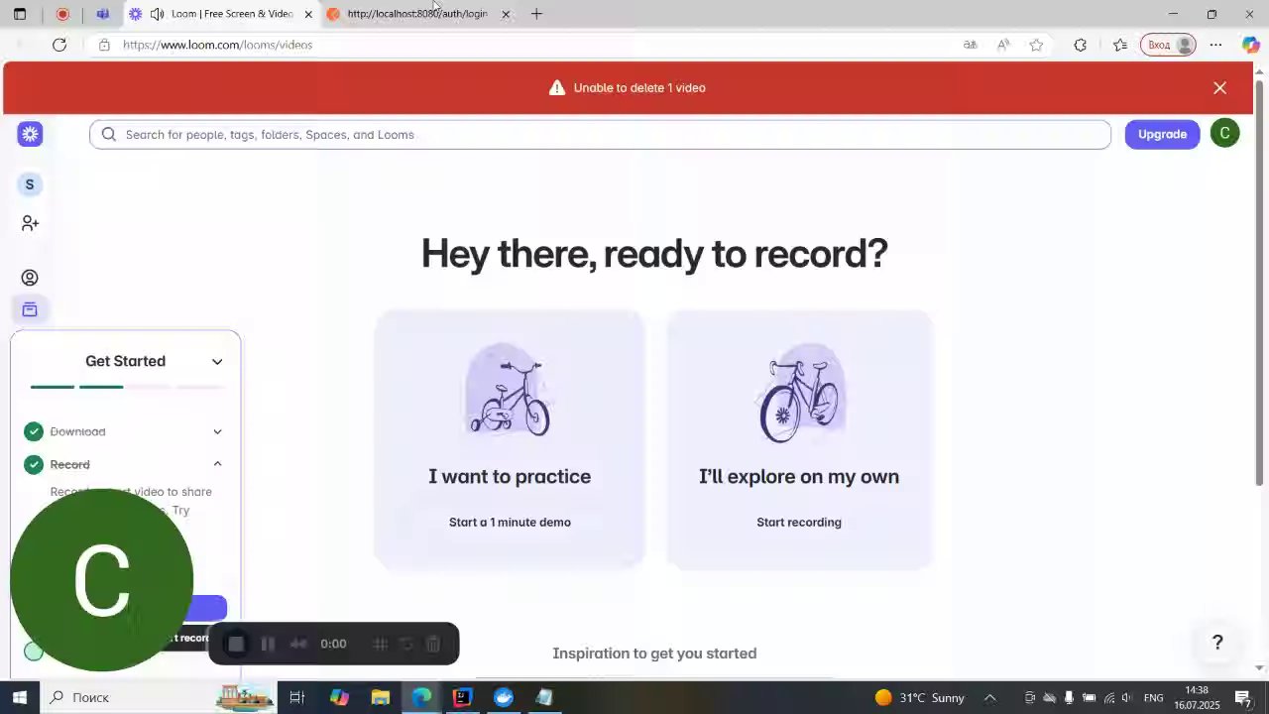
Task: Open File Explorer from taskbar
Action: point(380,697)
